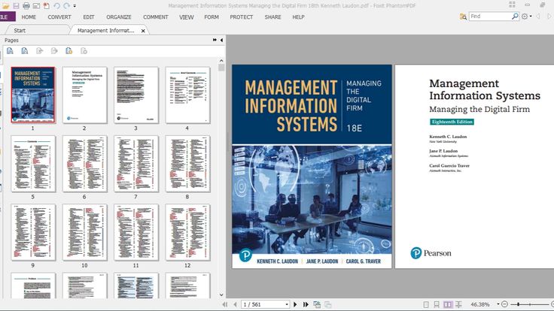Viewport: 554px width, 311px height.
Task: Open the EDIT ribbon tab
Action: pyautogui.click(x=89, y=17)
